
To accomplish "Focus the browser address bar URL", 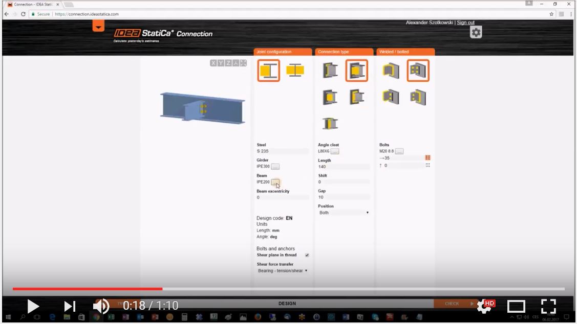I will (x=87, y=14).
